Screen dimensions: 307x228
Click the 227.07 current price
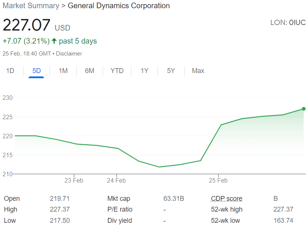[27, 25]
